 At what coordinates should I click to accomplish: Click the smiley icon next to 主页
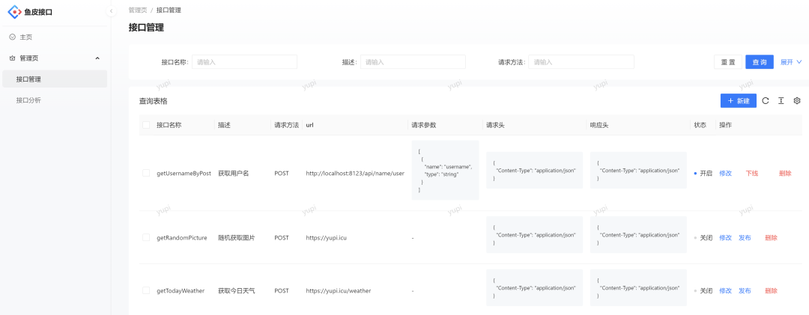tap(12, 37)
